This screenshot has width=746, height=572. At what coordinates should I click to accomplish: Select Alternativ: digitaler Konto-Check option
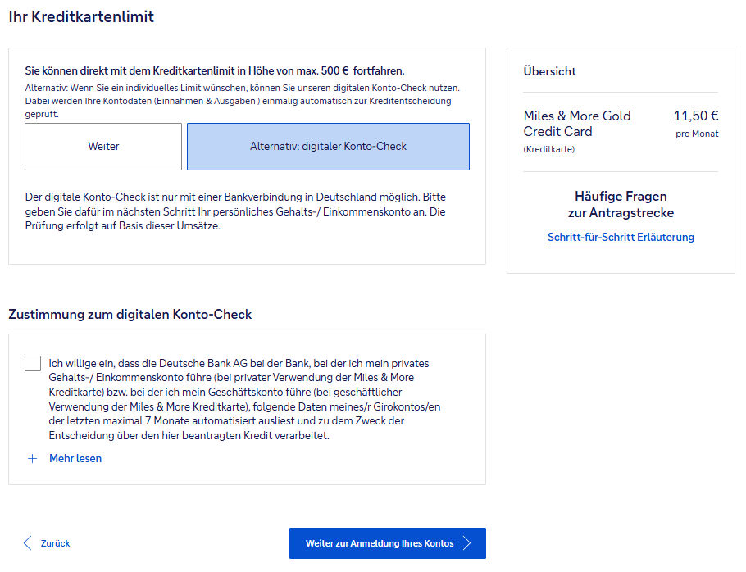tap(328, 147)
